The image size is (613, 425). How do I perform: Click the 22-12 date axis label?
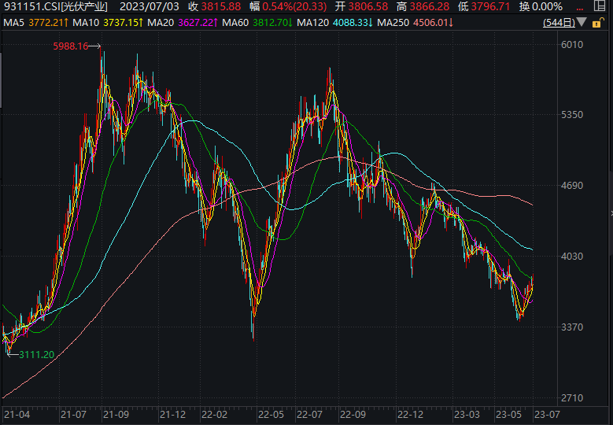(x=410, y=415)
